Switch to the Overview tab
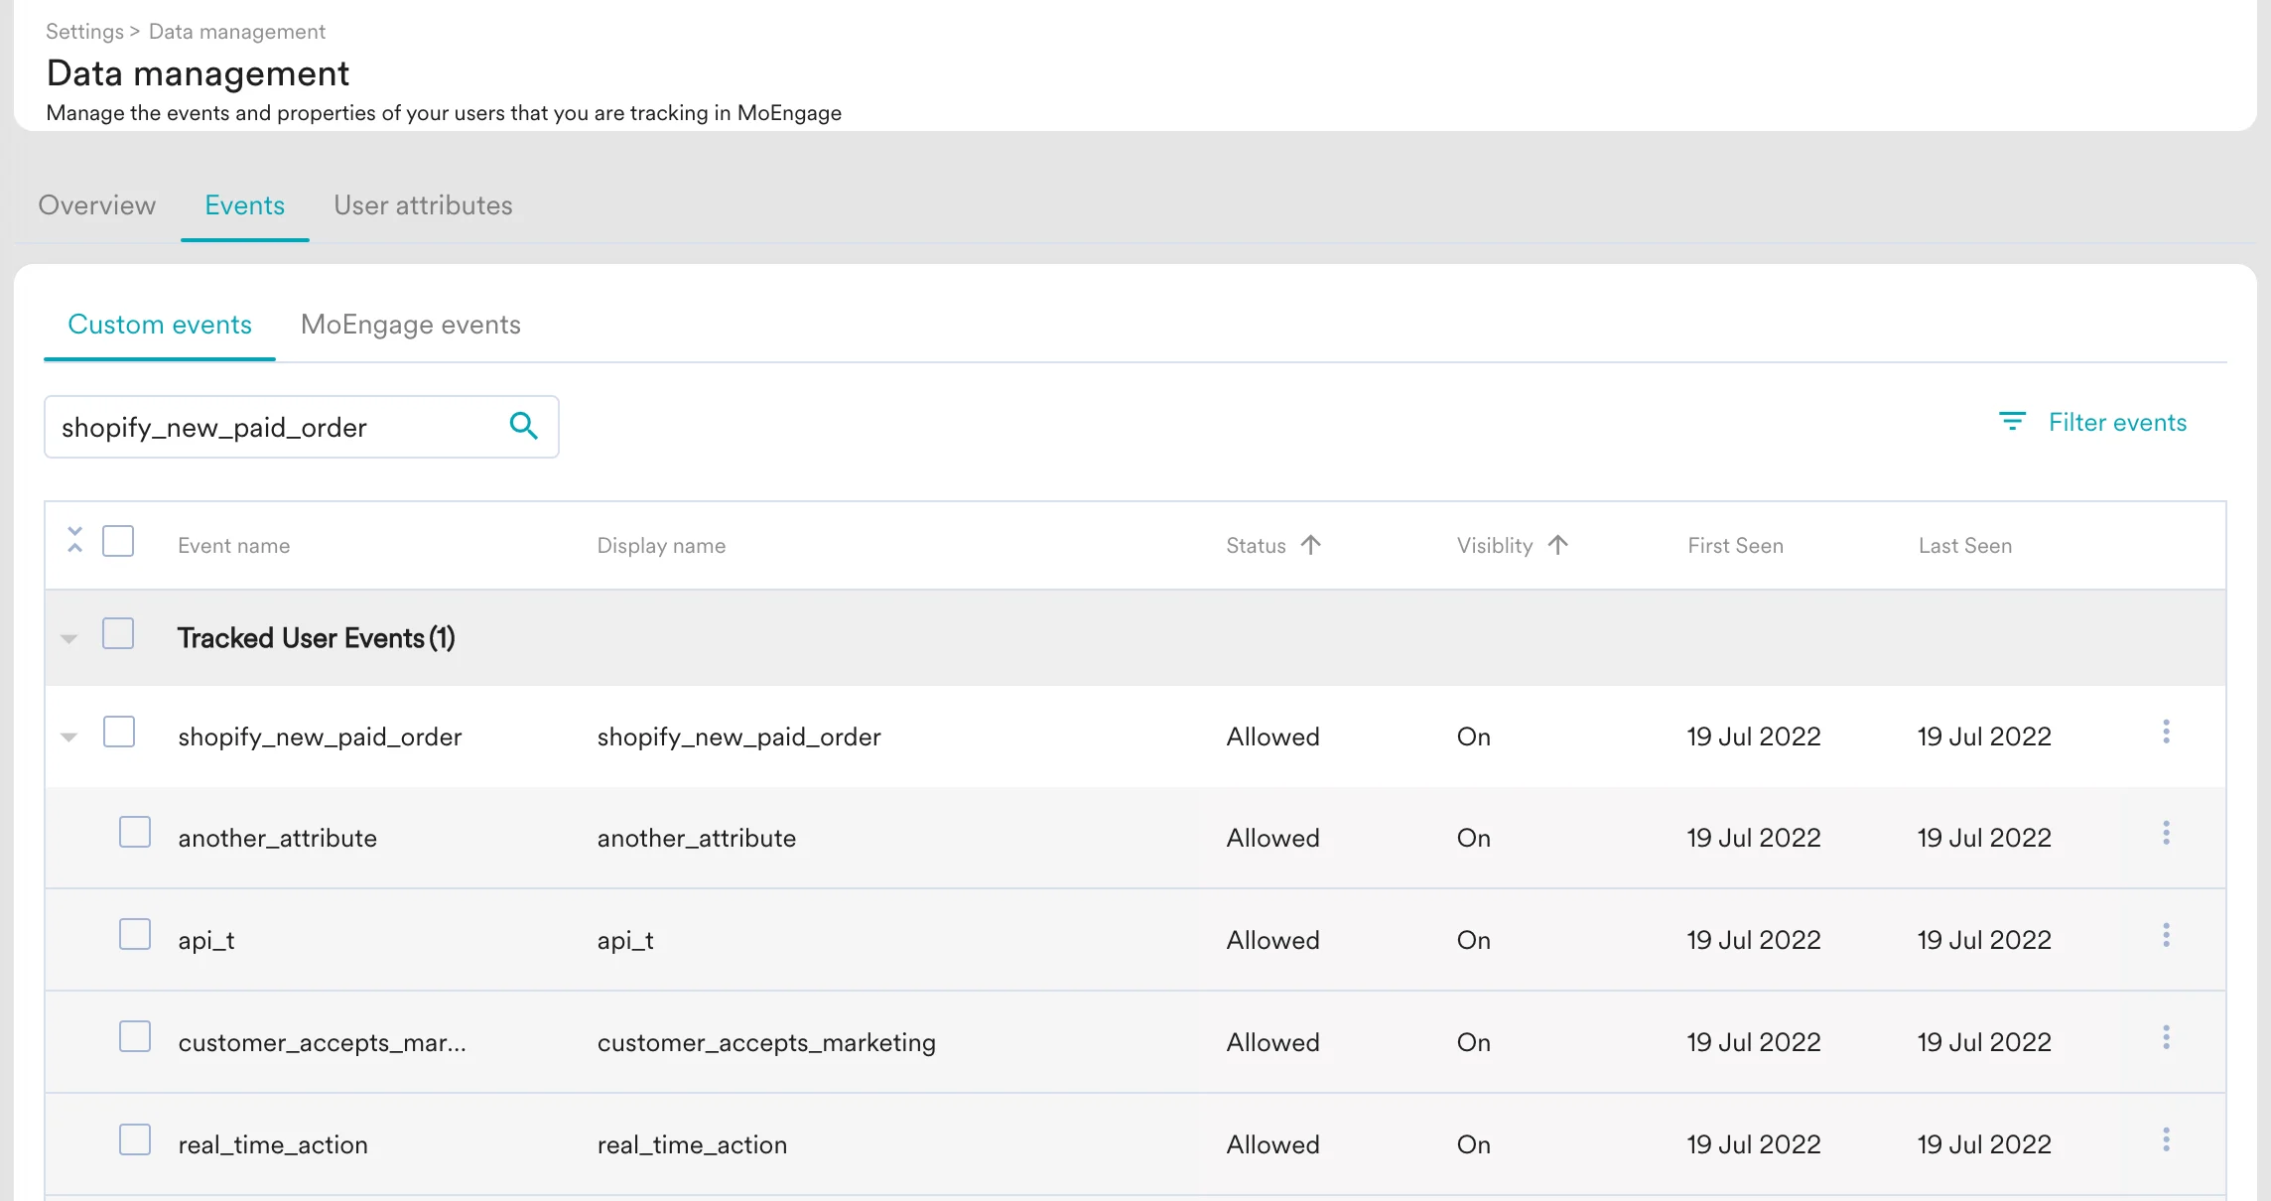Screen dimensions: 2271x1201 pos(97,205)
